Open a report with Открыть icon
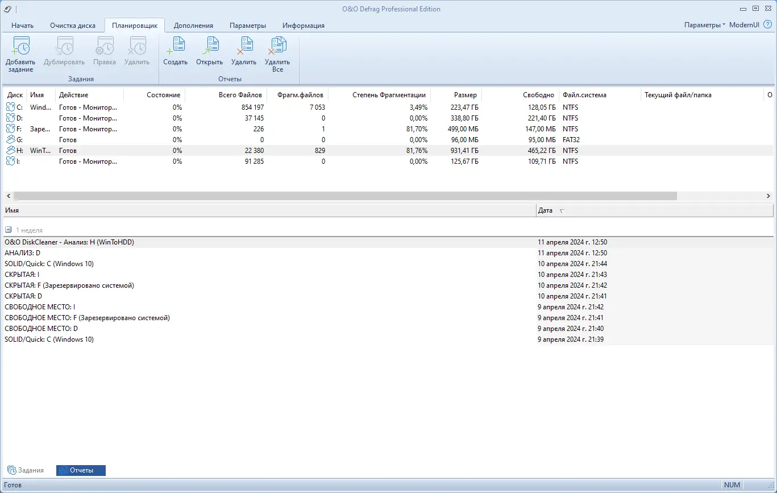Screen dimensions: 777x493 [210, 46]
